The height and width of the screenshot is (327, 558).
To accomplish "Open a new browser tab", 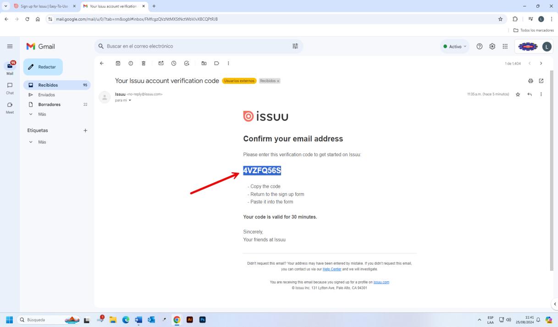I will [154, 6].
